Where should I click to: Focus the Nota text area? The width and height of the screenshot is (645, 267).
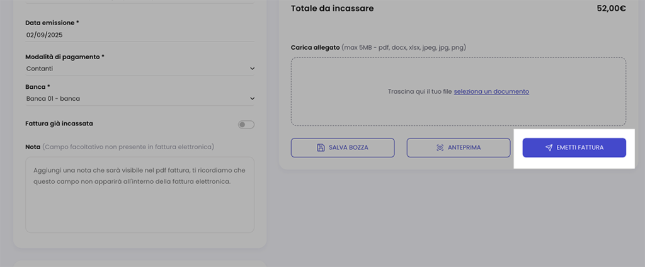[x=140, y=195]
